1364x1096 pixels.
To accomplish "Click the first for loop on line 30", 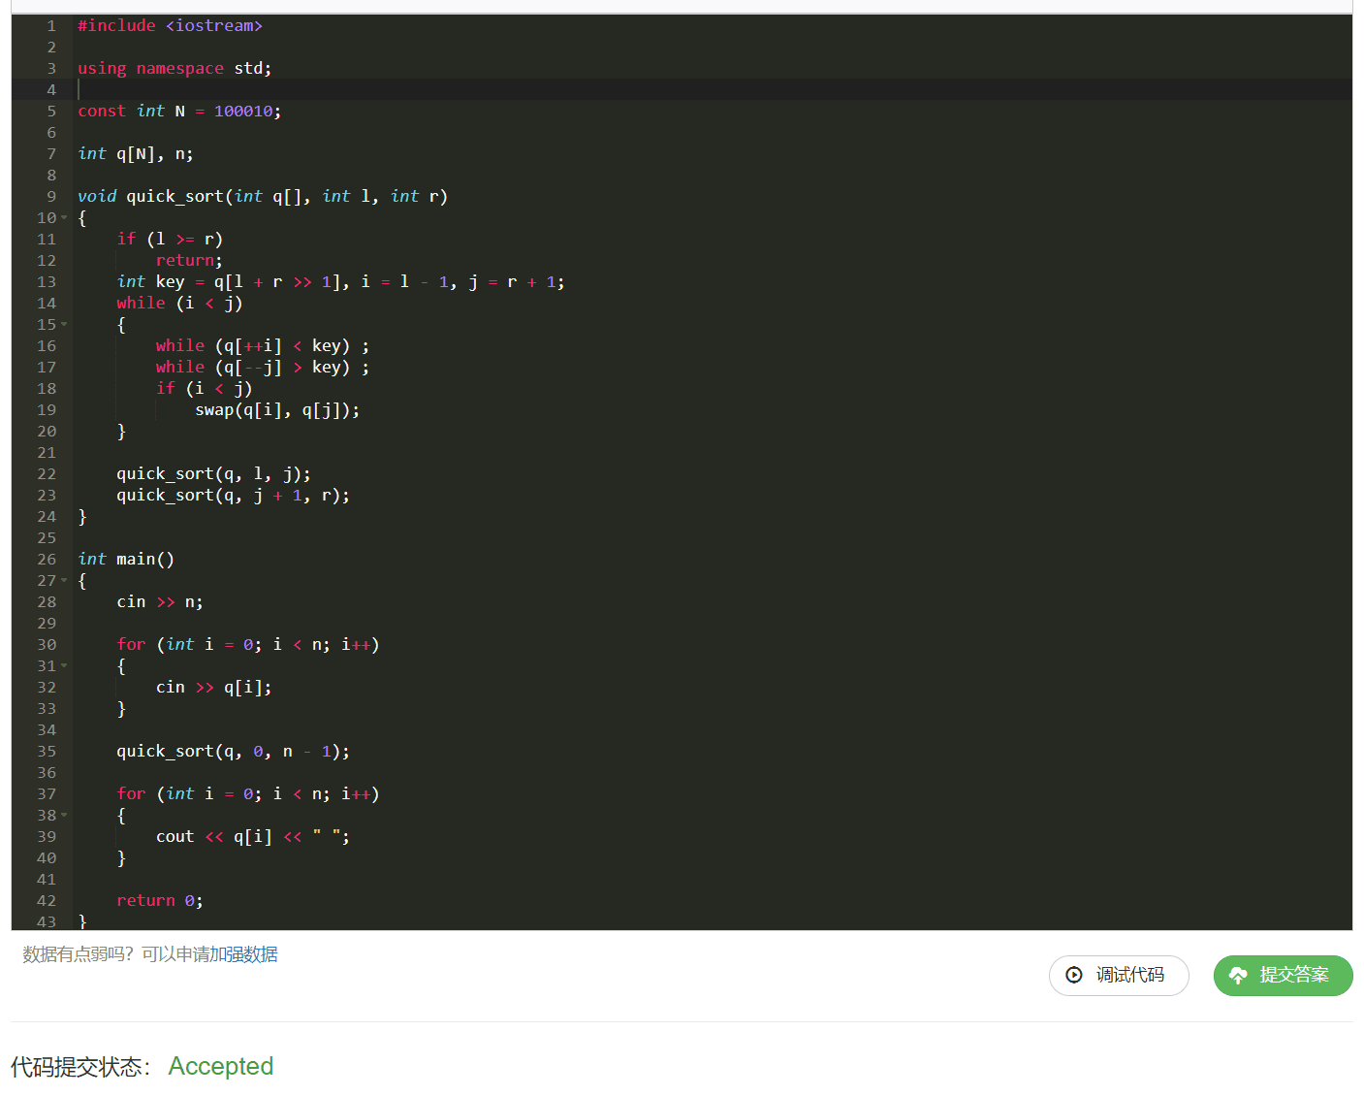I will pos(248,644).
